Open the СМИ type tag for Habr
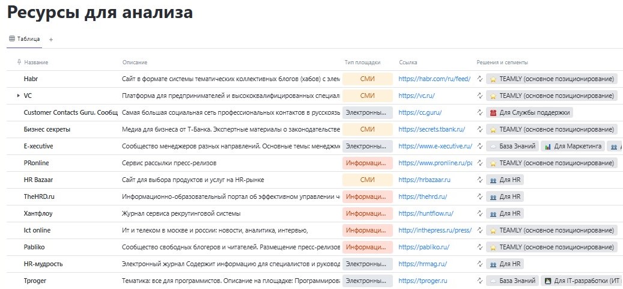The width and height of the screenshot is (623, 289). coord(367,79)
